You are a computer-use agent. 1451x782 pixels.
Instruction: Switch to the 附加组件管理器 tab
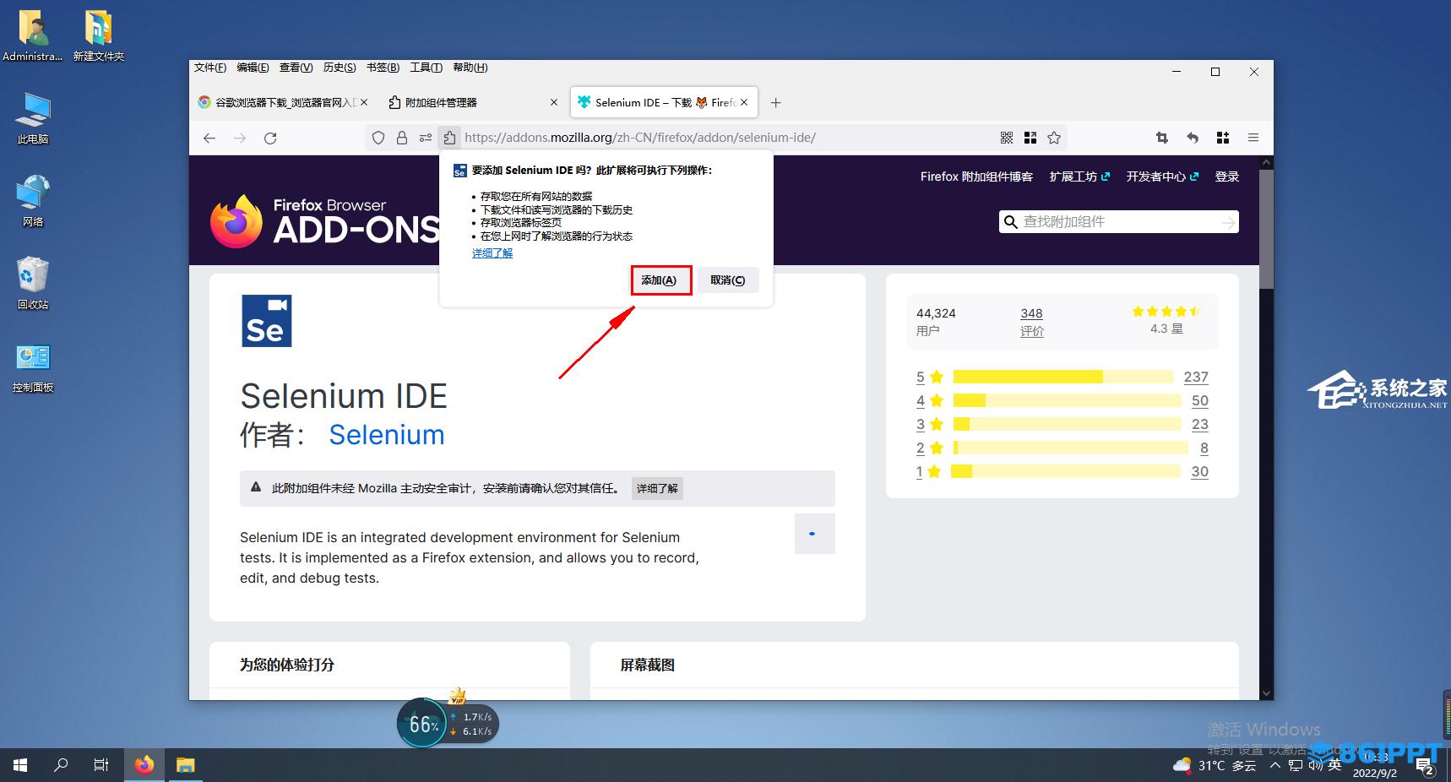[x=441, y=102]
